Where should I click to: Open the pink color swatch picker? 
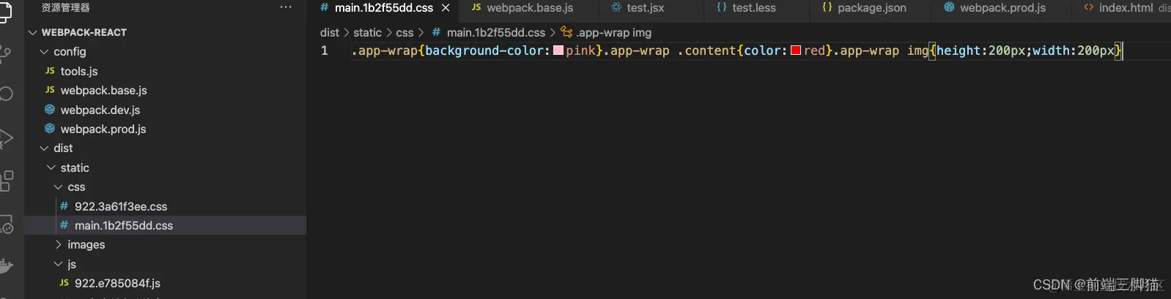pyautogui.click(x=558, y=50)
